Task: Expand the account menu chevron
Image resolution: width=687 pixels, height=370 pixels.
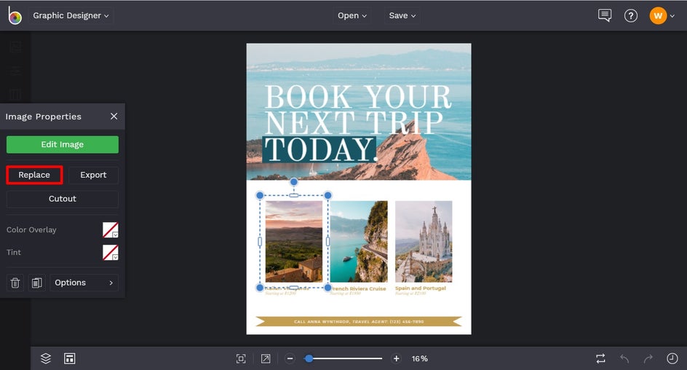Action: point(672,16)
